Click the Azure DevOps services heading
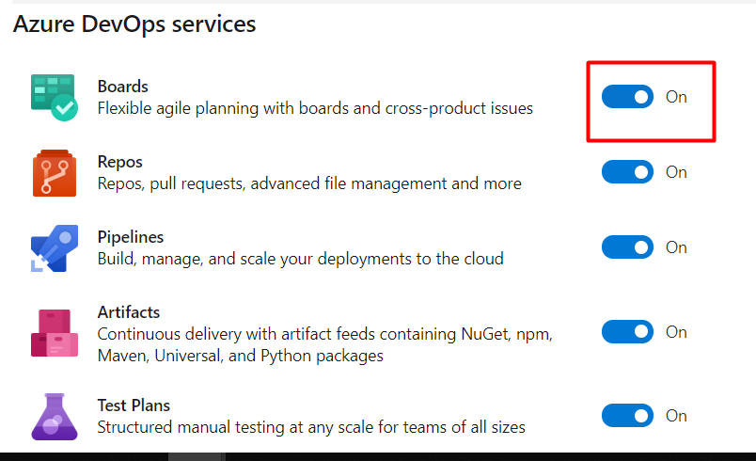The width and height of the screenshot is (756, 461). [x=134, y=24]
